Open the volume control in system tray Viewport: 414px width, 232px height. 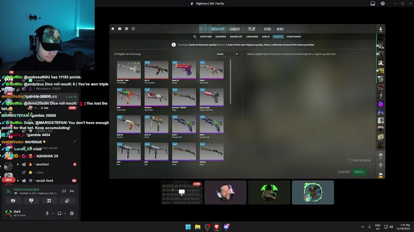(391, 227)
